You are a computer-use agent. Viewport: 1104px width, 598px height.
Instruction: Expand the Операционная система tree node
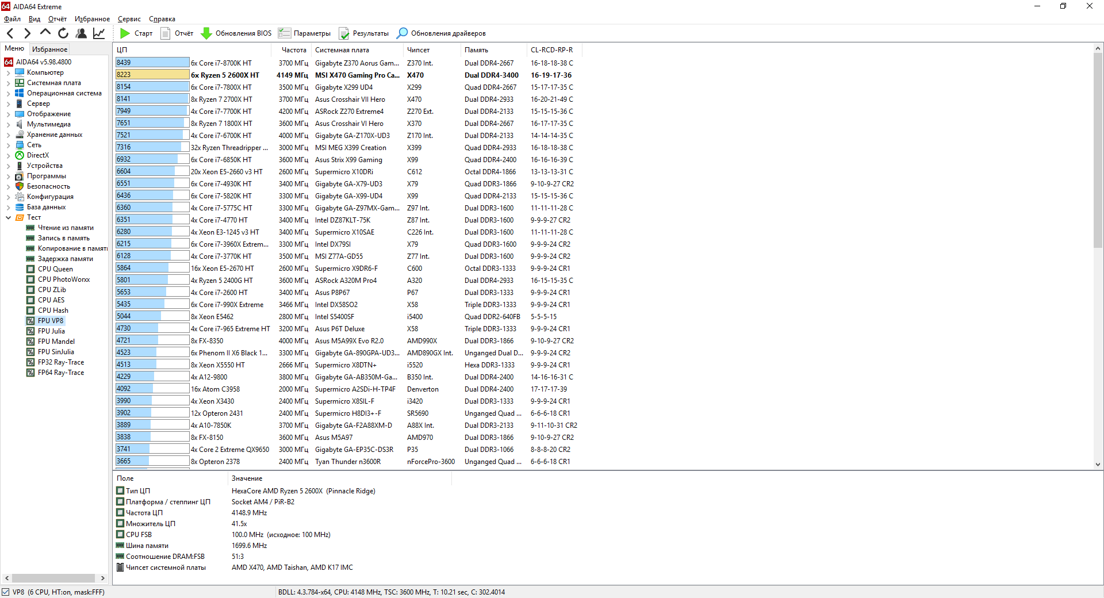tap(8, 93)
